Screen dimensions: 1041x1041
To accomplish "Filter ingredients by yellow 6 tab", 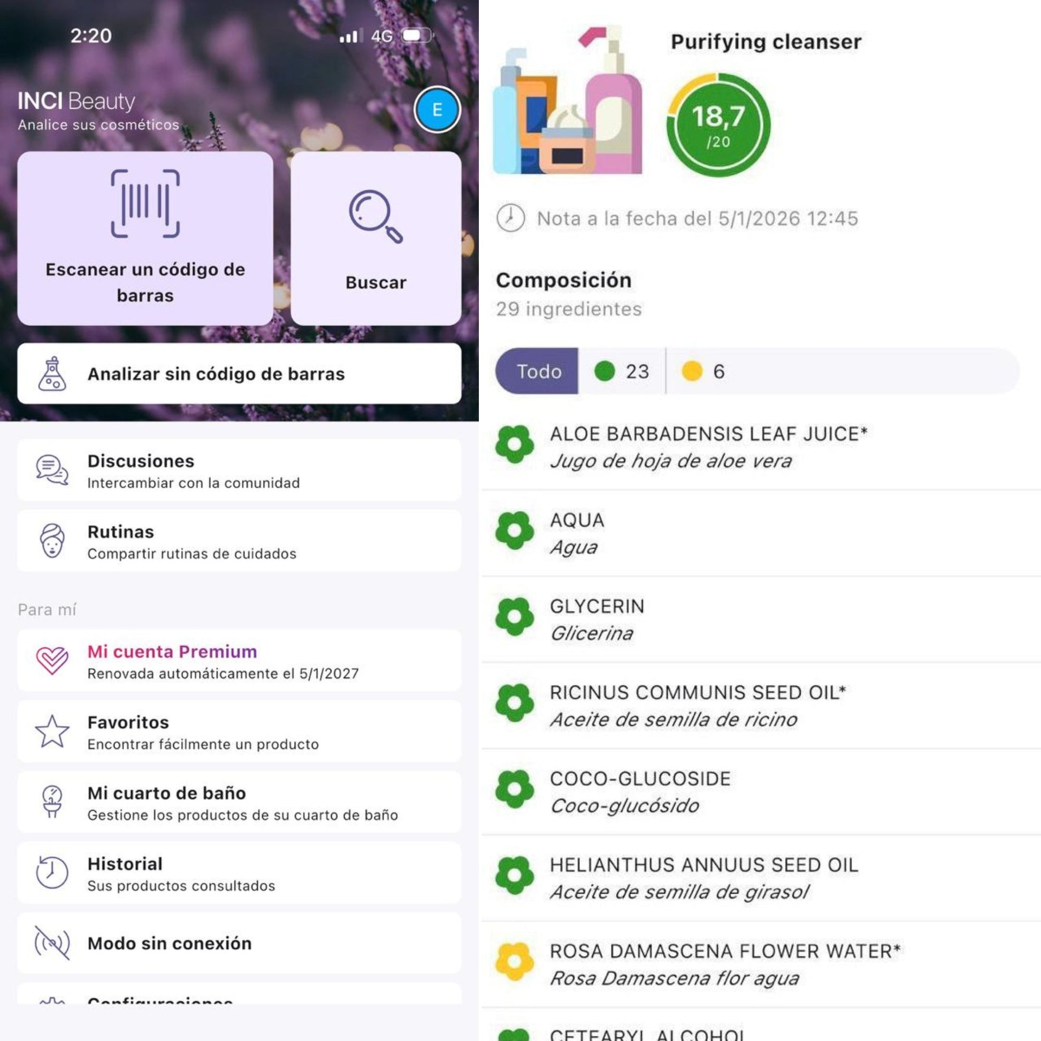I will 703,371.
